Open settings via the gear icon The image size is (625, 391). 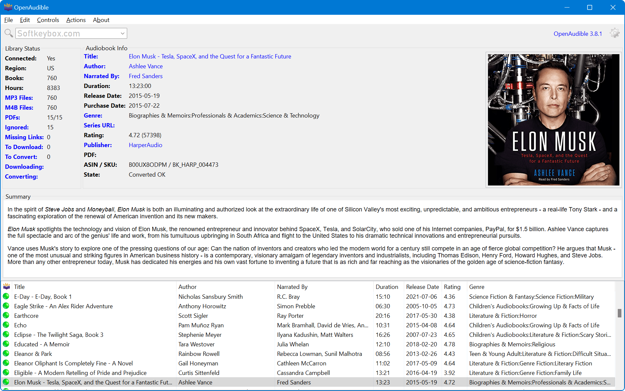pyautogui.click(x=614, y=33)
